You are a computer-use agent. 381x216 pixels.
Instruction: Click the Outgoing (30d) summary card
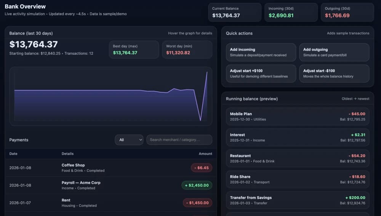click(x=347, y=13)
